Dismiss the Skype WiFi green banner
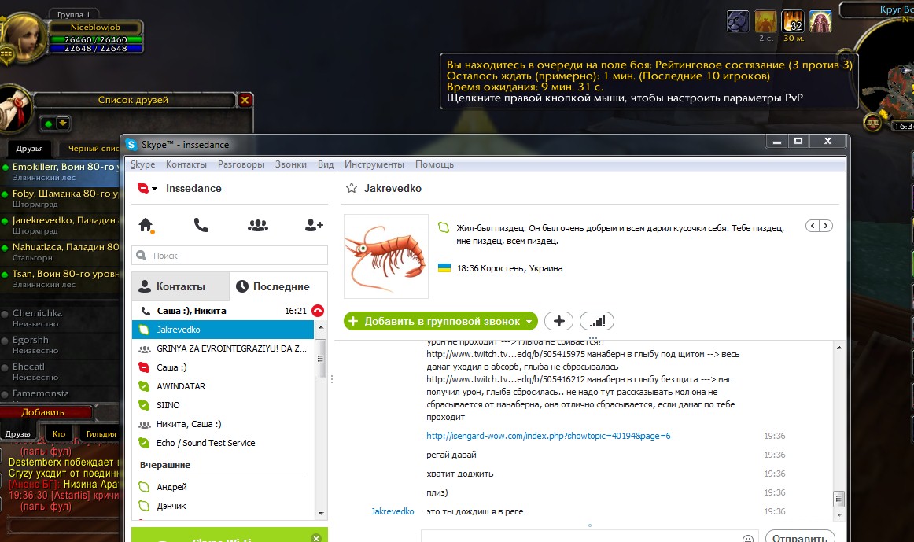Viewport: 914px width, 542px height. click(316, 537)
